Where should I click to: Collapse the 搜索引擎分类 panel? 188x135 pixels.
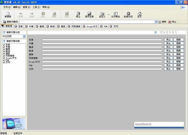(4, 32)
